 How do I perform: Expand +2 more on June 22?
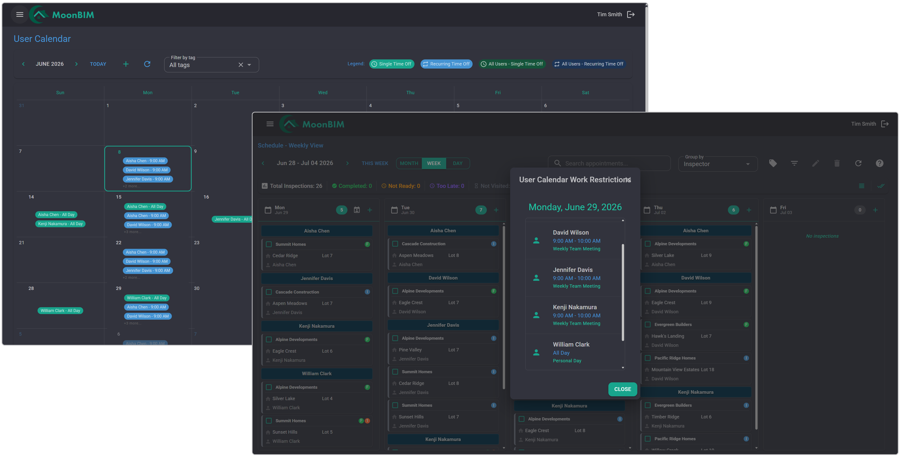[x=131, y=278]
